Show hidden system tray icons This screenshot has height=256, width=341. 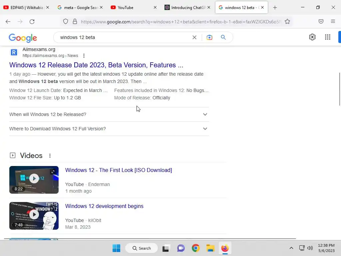(291, 248)
